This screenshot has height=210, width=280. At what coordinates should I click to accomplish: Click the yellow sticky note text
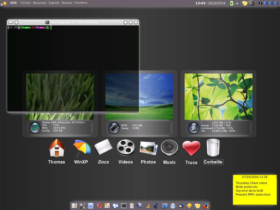tap(253, 189)
